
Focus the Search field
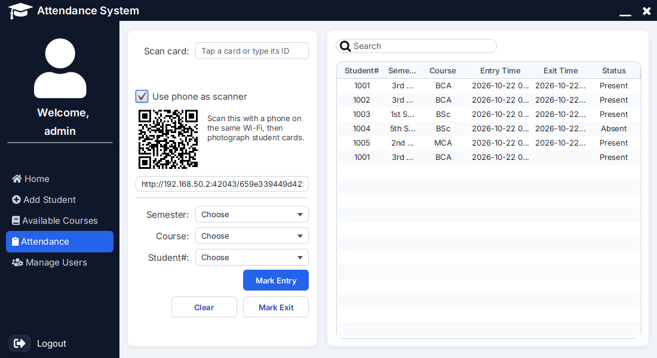pyautogui.click(x=416, y=46)
